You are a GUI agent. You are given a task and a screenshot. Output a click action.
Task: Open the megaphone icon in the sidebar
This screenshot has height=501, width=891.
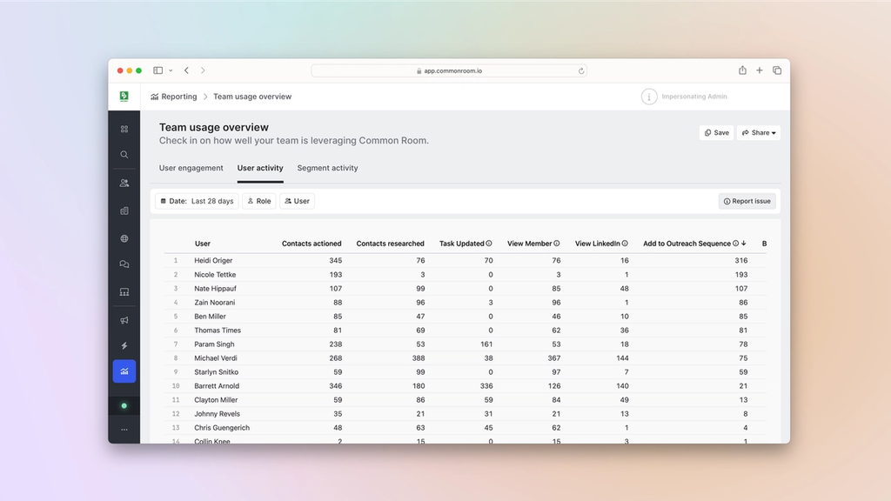pyautogui.click(x=124, y=320)
